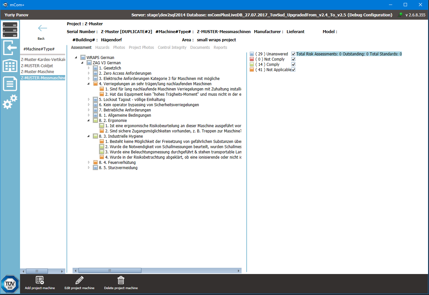Click the machine list horizontal scrollbar thumb
This screenshot has width=429, height=295.
37,271
